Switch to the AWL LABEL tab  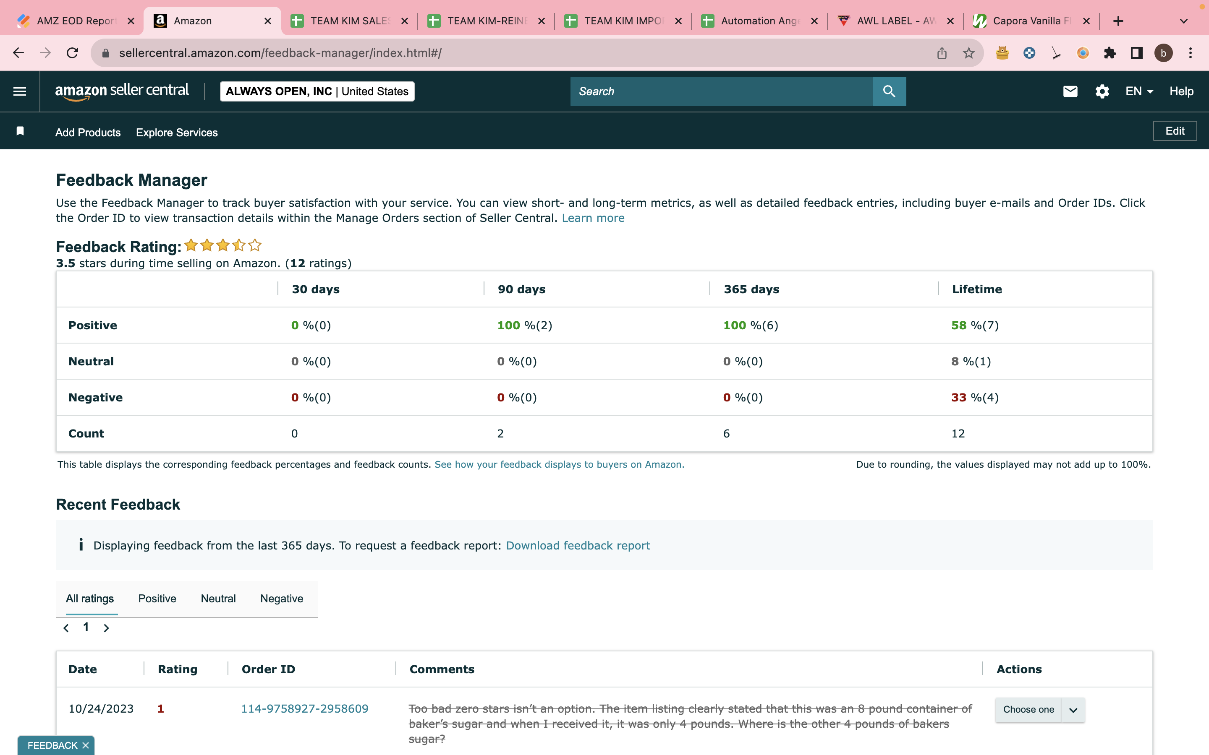[x=896, y=21]
